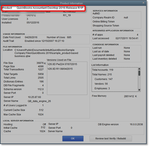Click # of apps label
The image size is (149, 146).
(x=97, y=35)
